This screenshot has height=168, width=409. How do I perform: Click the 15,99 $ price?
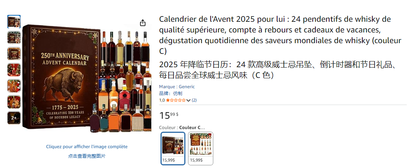click(169, 115)
